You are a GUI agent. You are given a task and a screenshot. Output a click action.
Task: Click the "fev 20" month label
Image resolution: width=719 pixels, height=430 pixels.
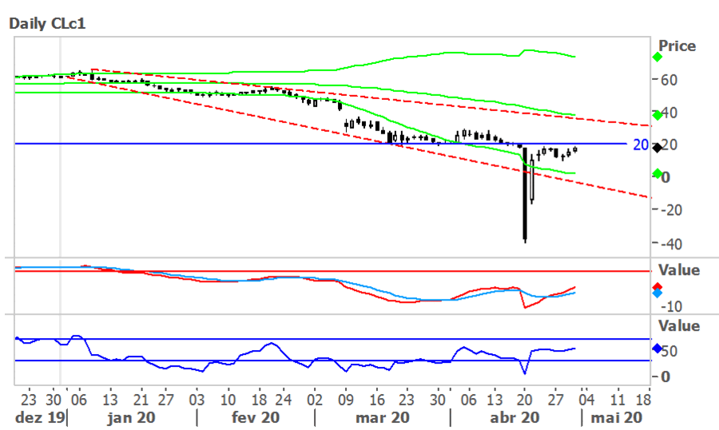click(256, 417)
